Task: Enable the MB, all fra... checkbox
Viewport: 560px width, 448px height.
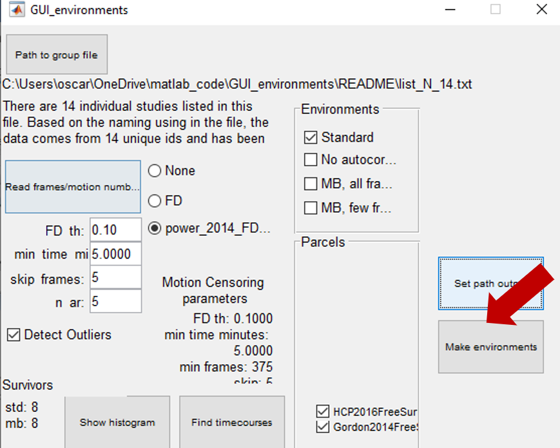Action: (x=311, y=184)
